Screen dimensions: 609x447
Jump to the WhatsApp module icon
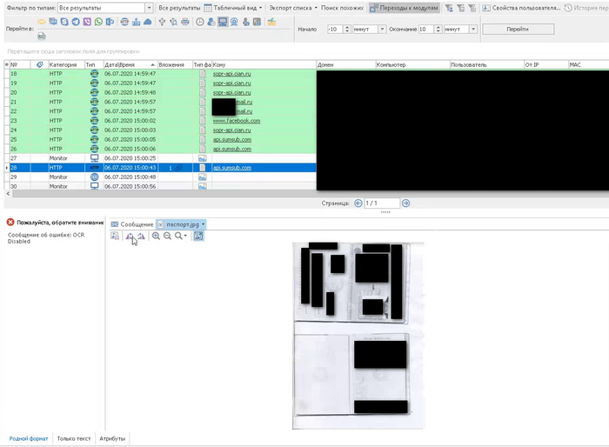coord(98,22)
